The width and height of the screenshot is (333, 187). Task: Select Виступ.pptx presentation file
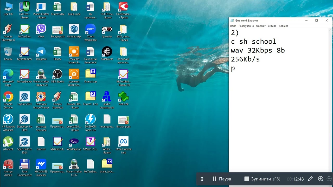click(x=57, y=31)
